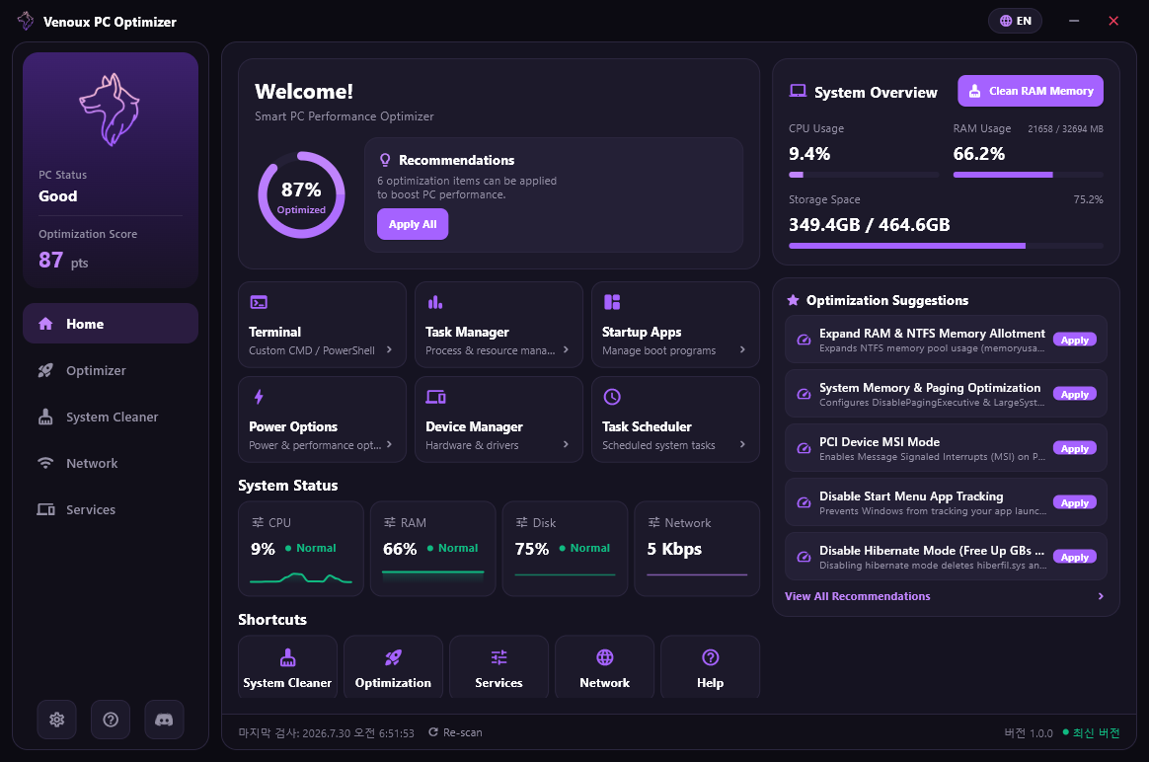Click the star icon beside Optimization Suggestions
Image resolution: width=1149 pixels, height=762 pixels.
(x=793, y=300)
